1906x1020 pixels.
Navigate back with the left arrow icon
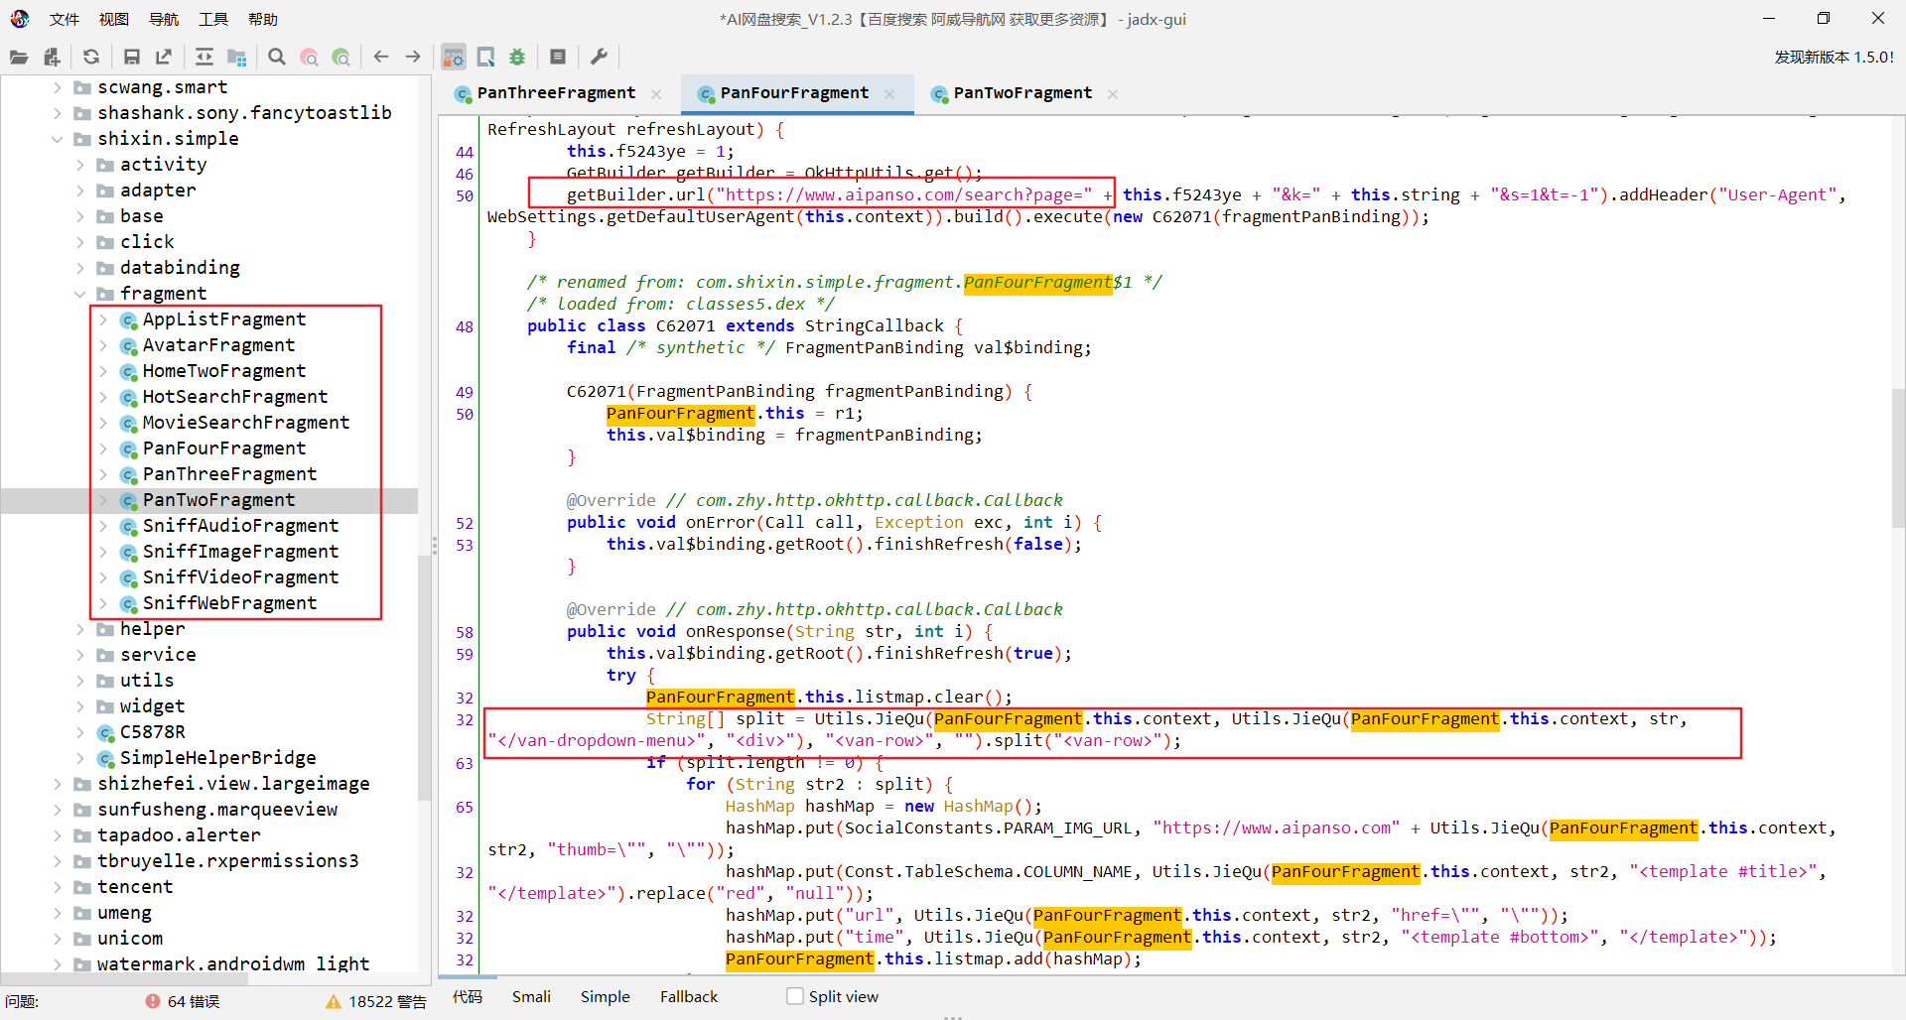tap(381, 58)
